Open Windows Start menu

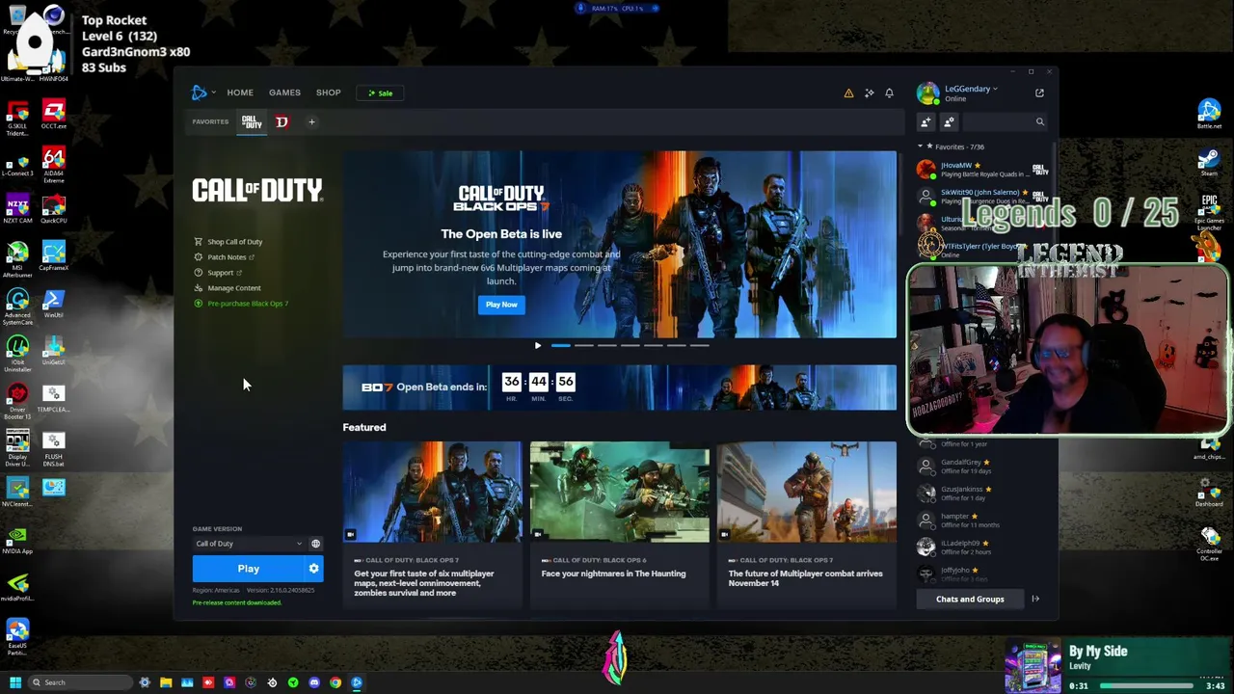point(15,682)
